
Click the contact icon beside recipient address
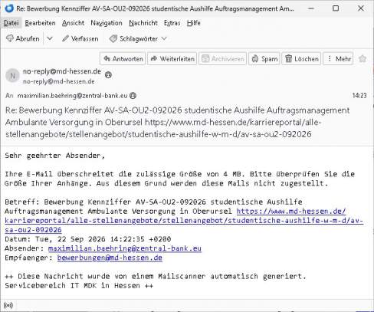click(x=133, y=96)
